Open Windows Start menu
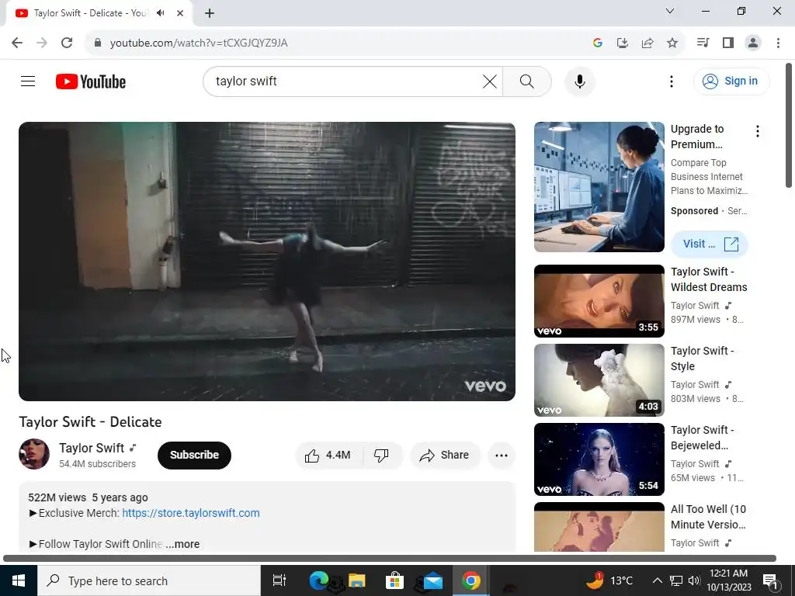This screenshot has width=795, height=596. [19, 580]
